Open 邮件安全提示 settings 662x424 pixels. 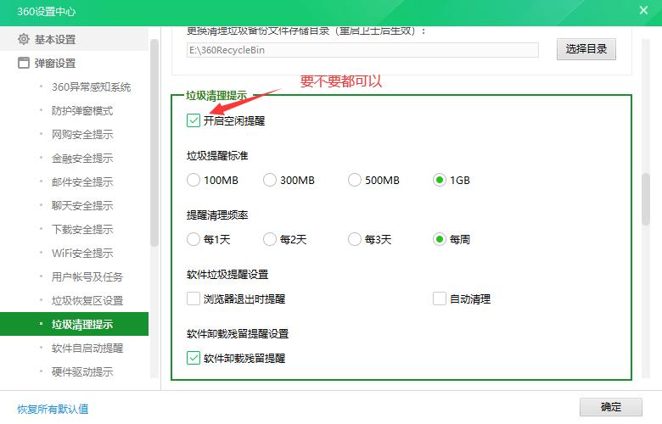coord(82,181)
